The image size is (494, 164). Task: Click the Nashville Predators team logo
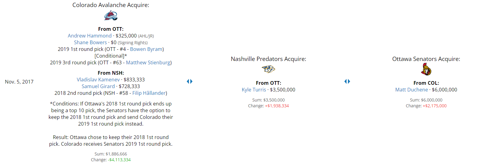point(268,70)
